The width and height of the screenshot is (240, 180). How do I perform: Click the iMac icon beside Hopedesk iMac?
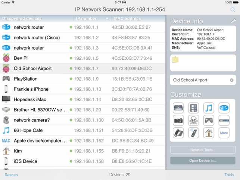[x=6, y=99]
